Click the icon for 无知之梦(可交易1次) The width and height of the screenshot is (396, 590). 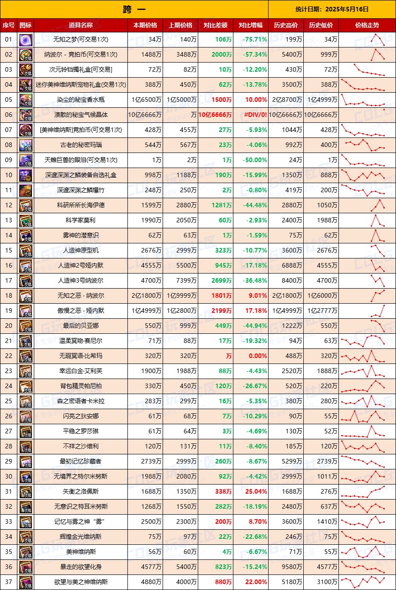[x=26, y=40]
